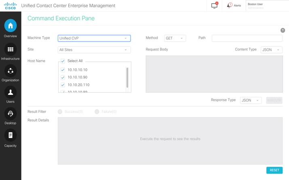Open the Overview home icon
Viewport: 289px width, 180px height.
tap(11, 25)
